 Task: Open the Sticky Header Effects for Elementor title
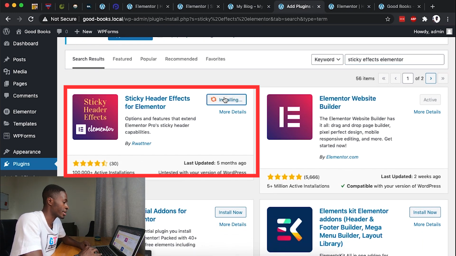pos(157,103)
